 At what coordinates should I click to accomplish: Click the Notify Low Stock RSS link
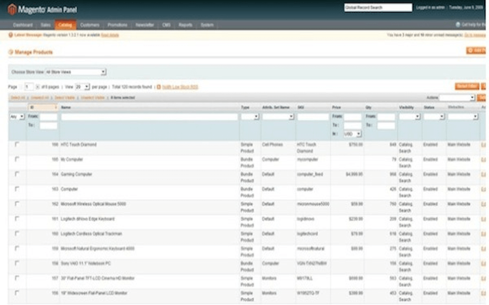(x=180, y=87)
